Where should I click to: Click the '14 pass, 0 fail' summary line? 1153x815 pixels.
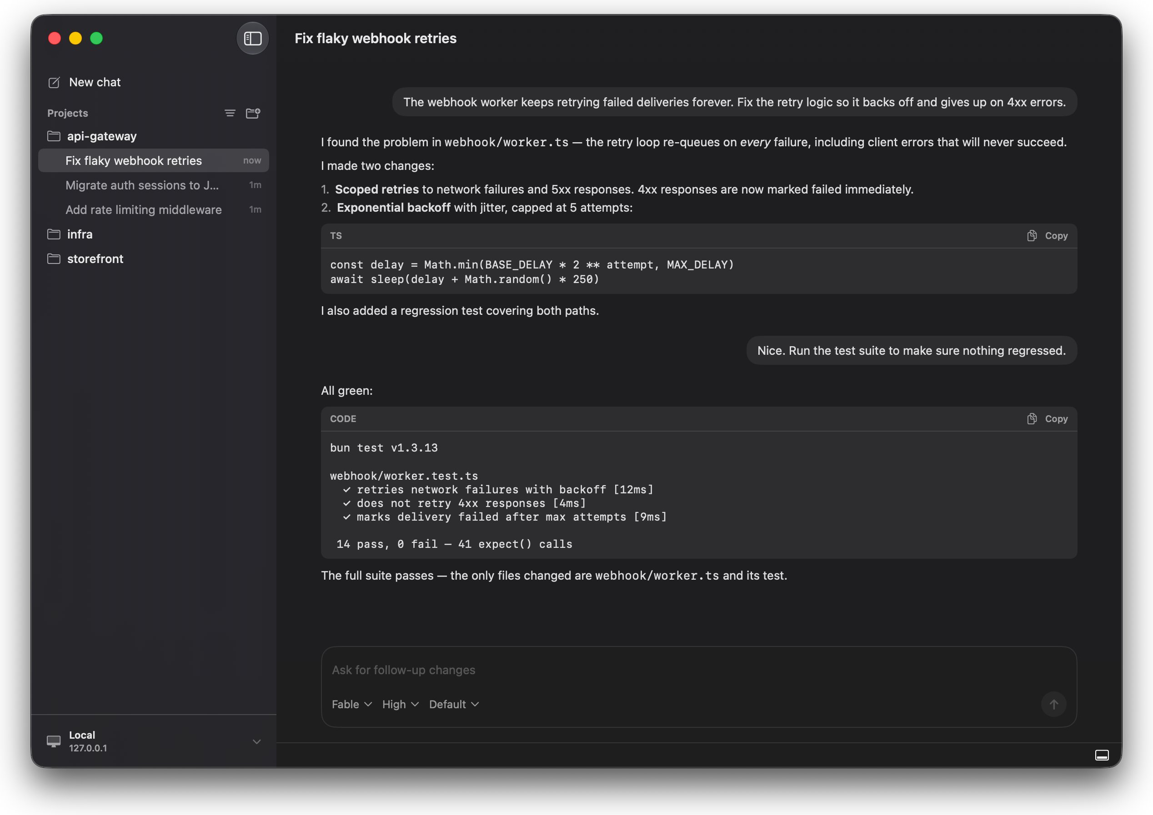coord(454,544)
